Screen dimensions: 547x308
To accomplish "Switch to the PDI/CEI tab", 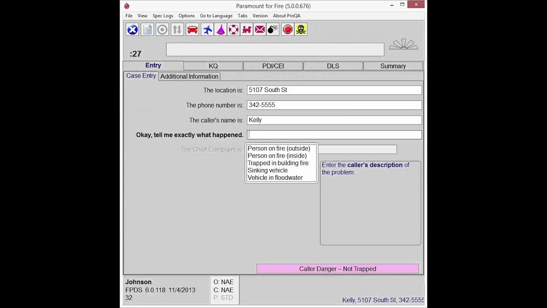I will click(273, 66).
